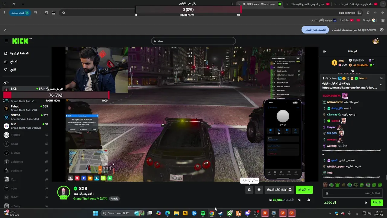
Task: Expand the chat leaderboard handle
Action: 353,71
